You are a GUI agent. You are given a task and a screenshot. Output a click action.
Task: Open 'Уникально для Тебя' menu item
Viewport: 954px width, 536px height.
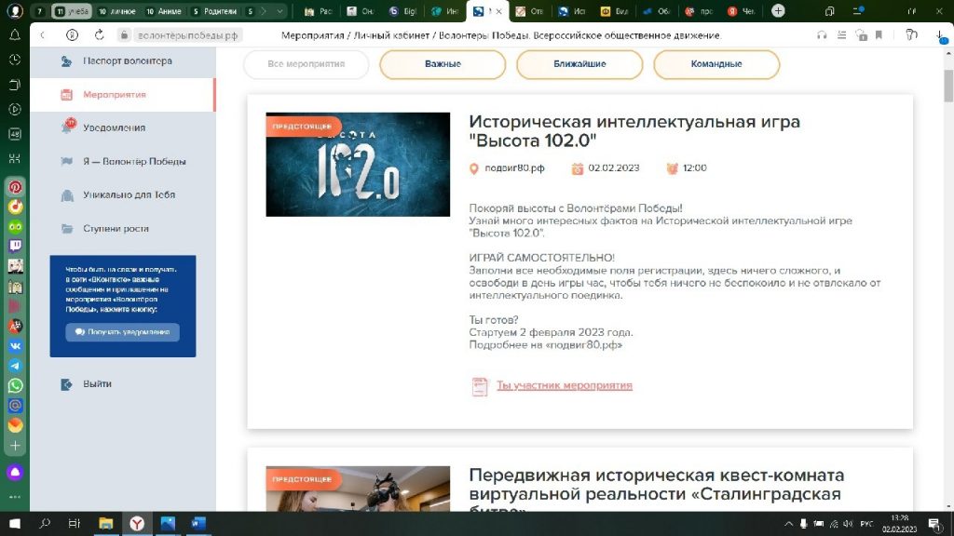[123, 195]
